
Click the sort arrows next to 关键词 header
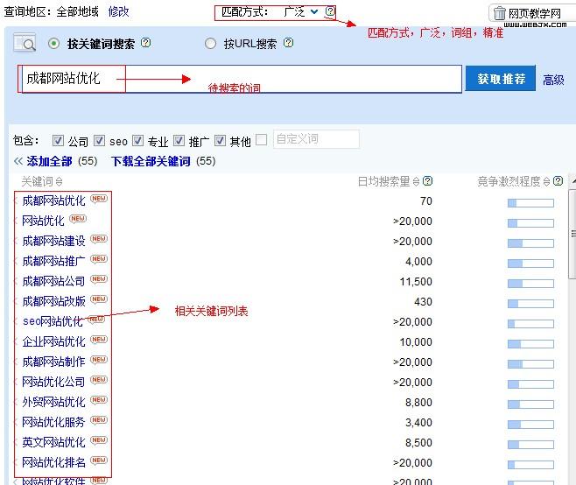click(x=58, y=182)
